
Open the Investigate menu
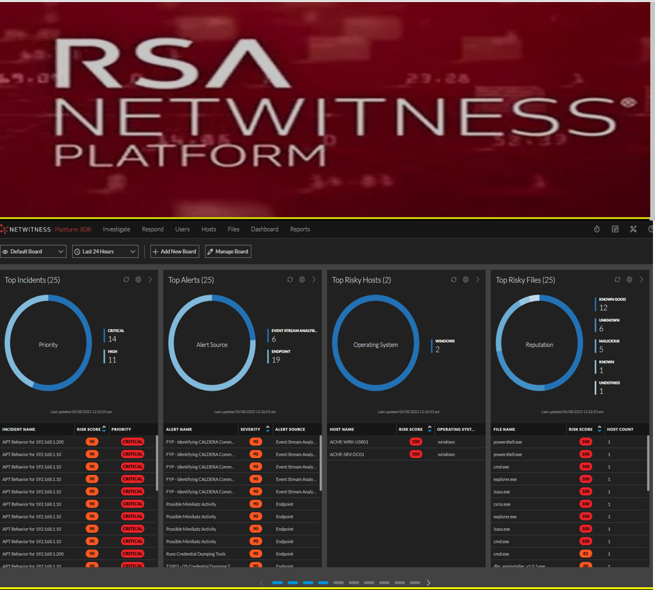[x=116, y=229]
